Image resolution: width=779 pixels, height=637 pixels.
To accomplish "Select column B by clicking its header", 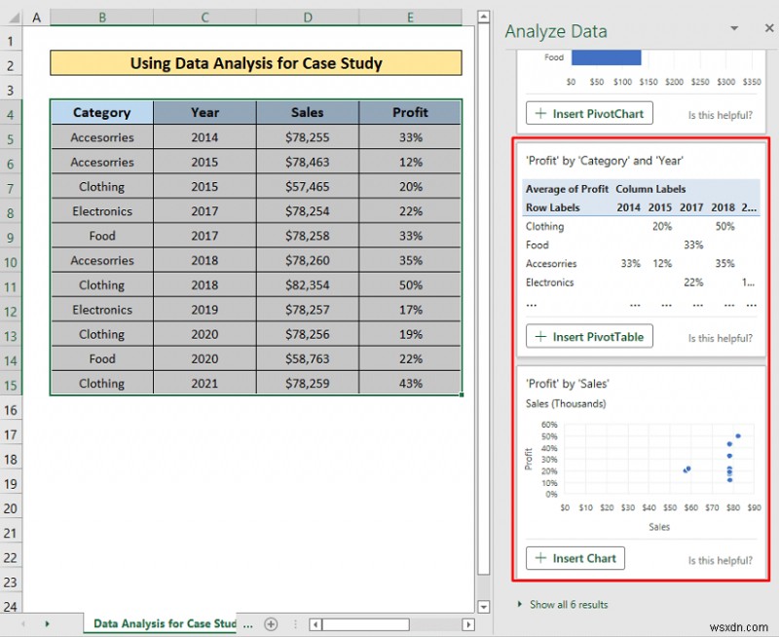I will (x=101, y=17).
